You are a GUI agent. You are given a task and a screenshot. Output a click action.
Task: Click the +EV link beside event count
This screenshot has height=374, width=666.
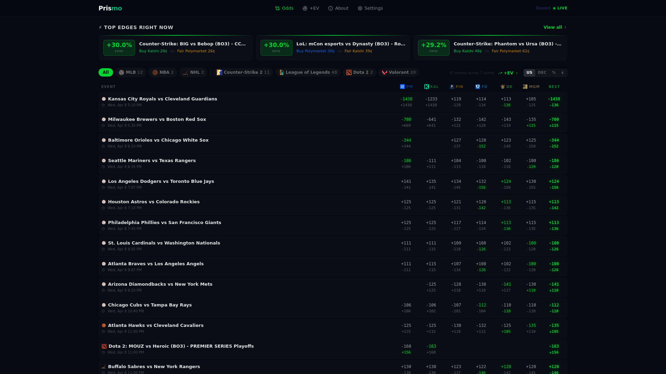coord(508,73)
